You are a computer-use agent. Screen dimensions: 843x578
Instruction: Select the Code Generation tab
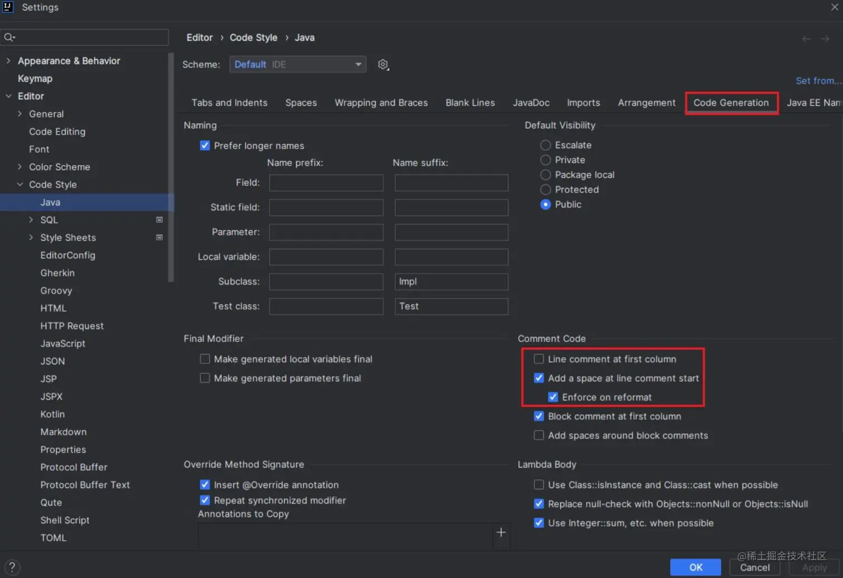pos(731,103)
